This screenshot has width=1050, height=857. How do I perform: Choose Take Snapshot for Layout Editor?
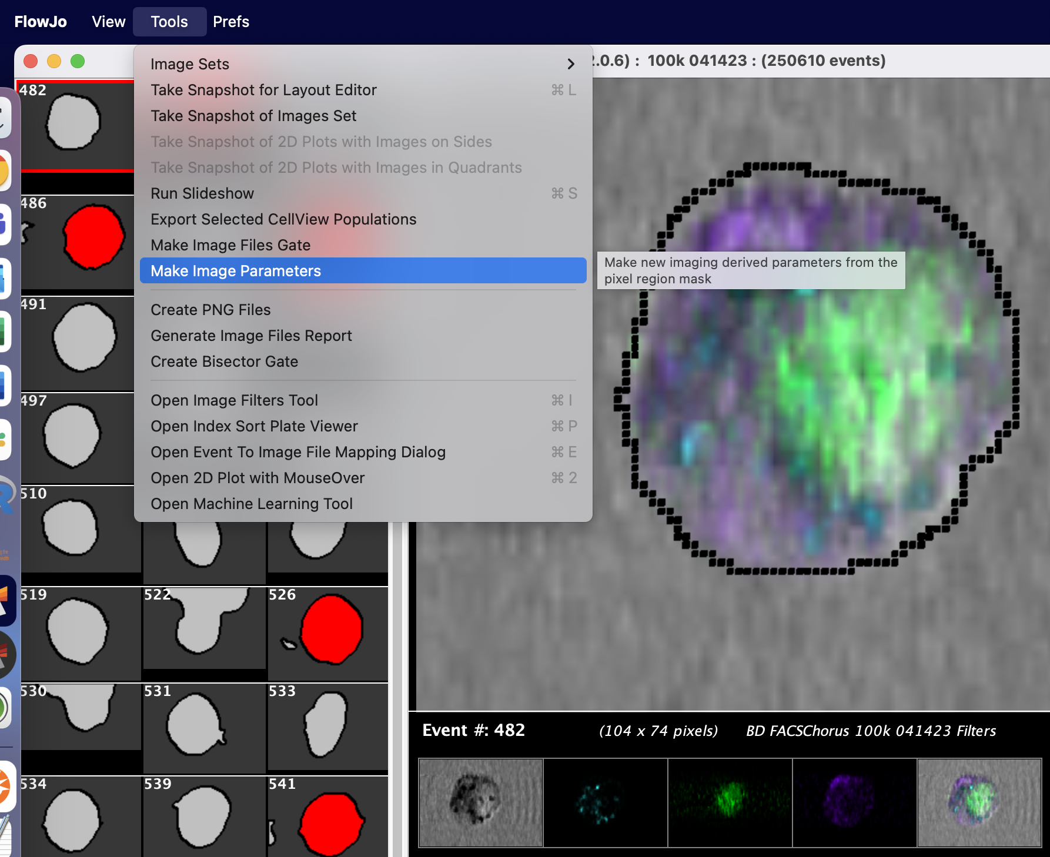[x=263, y=90]
